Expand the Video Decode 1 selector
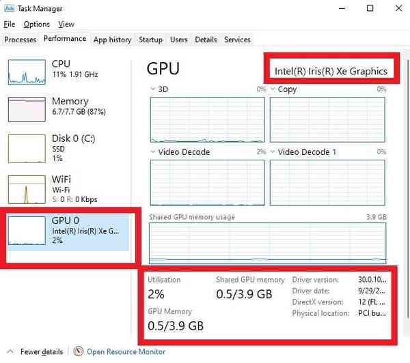The image size is (410, 363). tap(273, 152)
